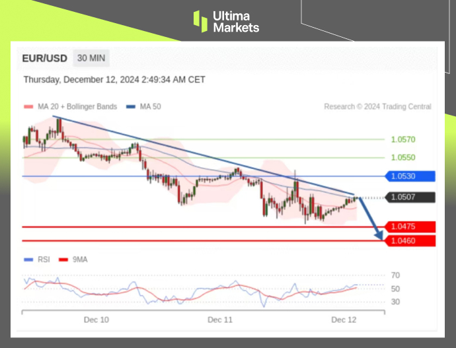Select the 30 MIN timeframe button
This screenshot has height=348, width=456.
91,58
